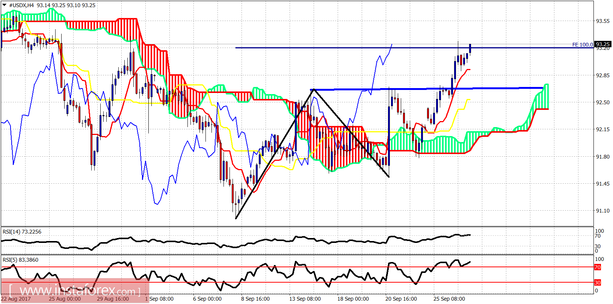
Task: Click the RSI(5) 83.3860 indicator label
Action: click(20, 260)
